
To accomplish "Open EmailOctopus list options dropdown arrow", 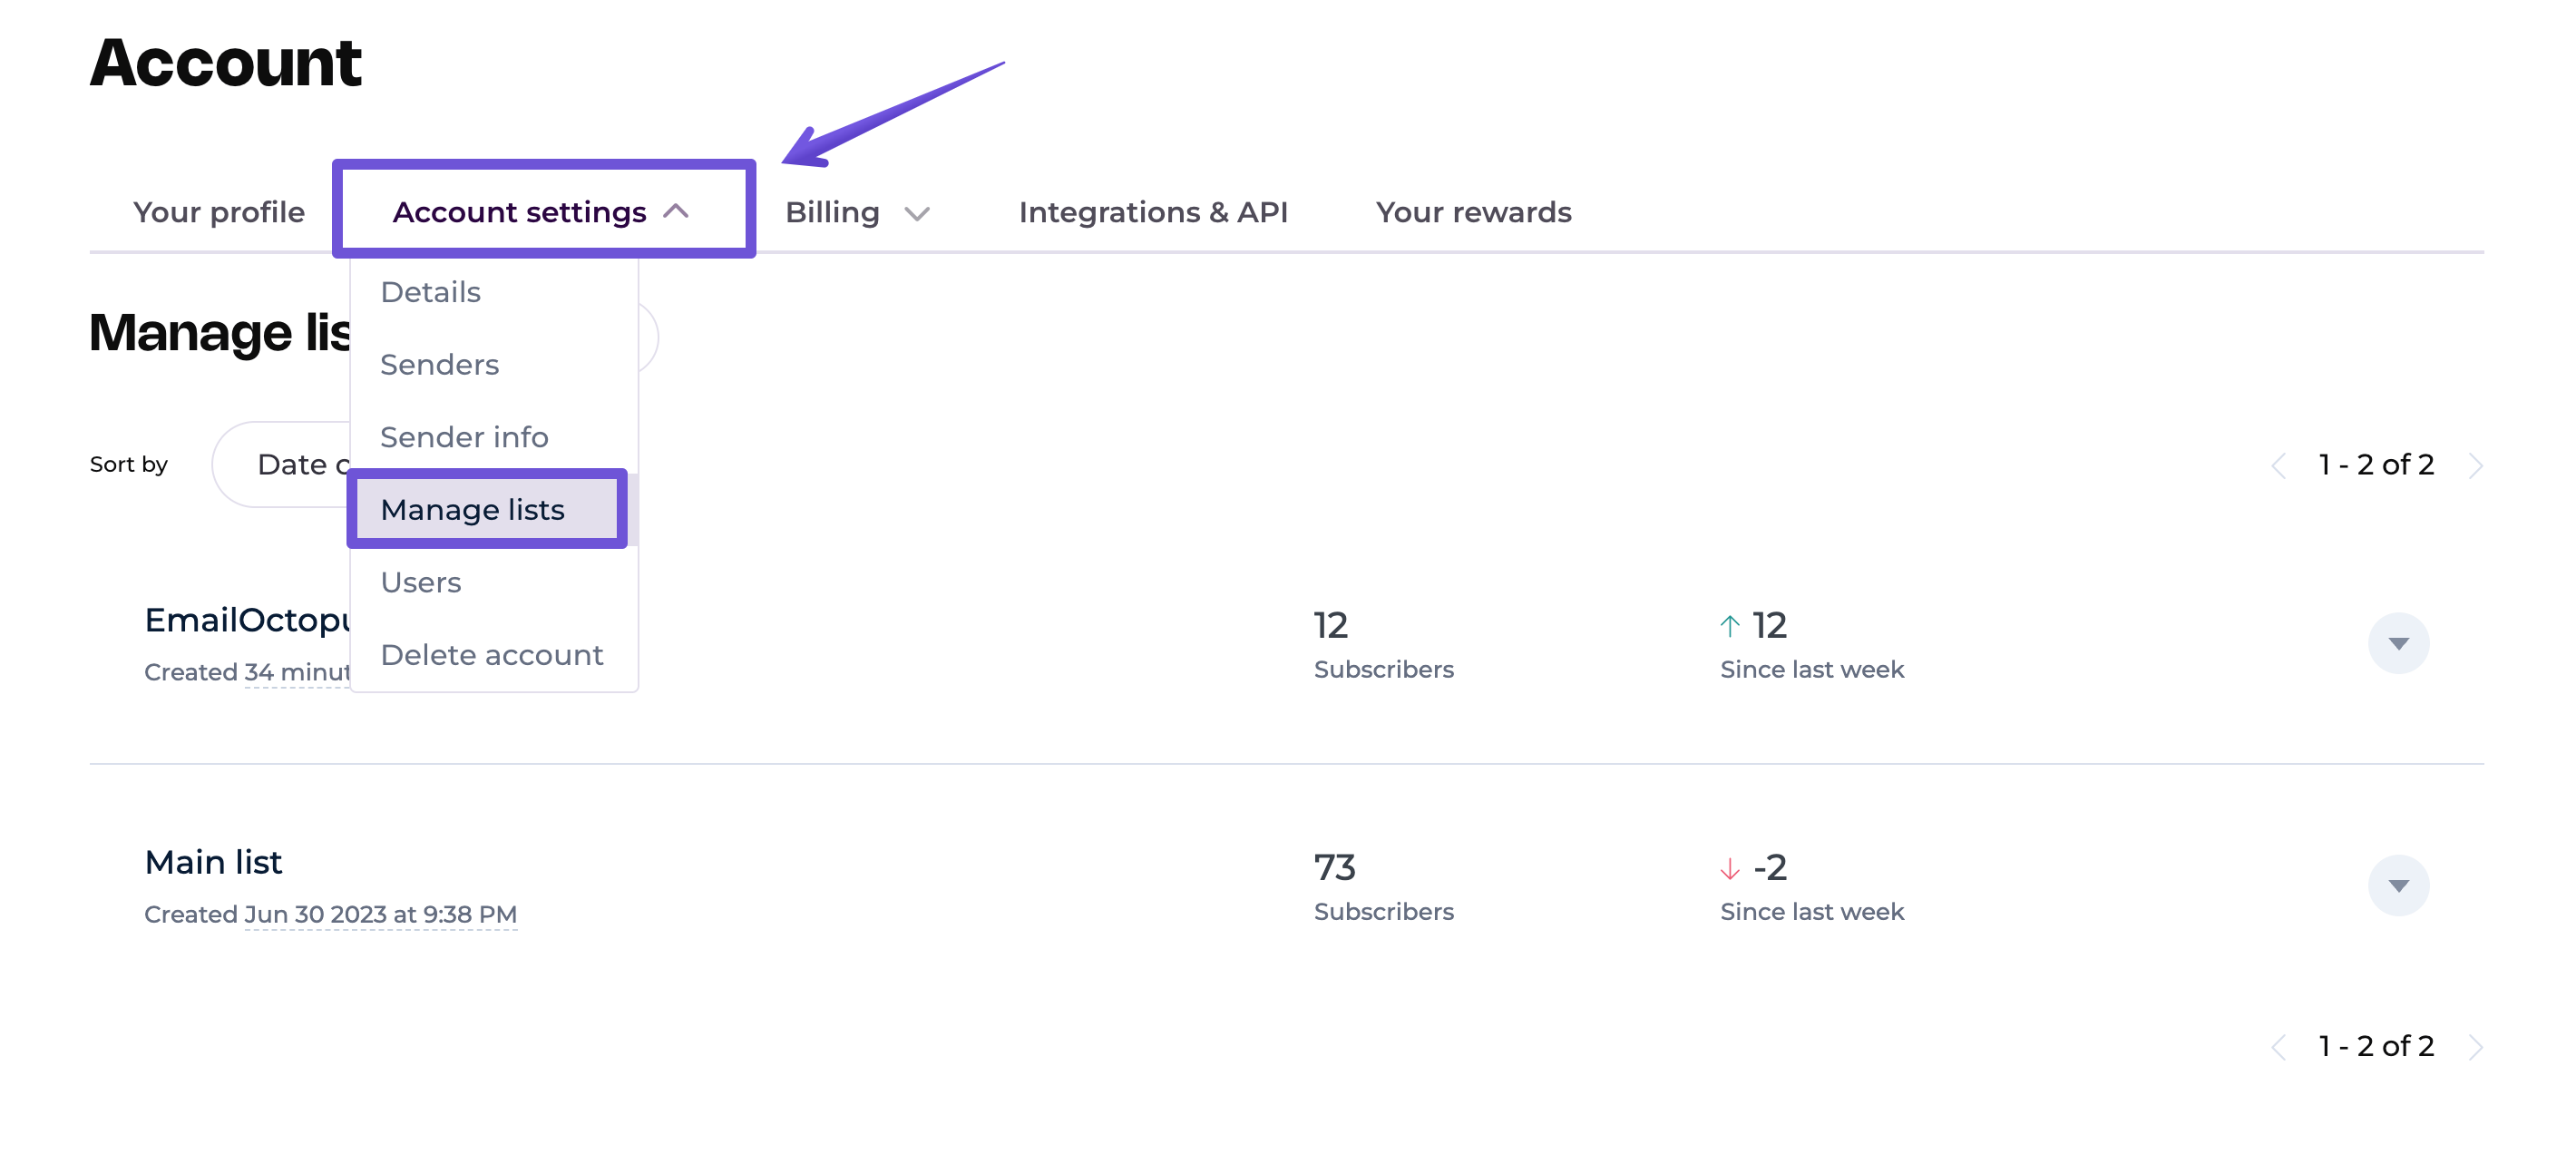I will [x=2397, y=643].
